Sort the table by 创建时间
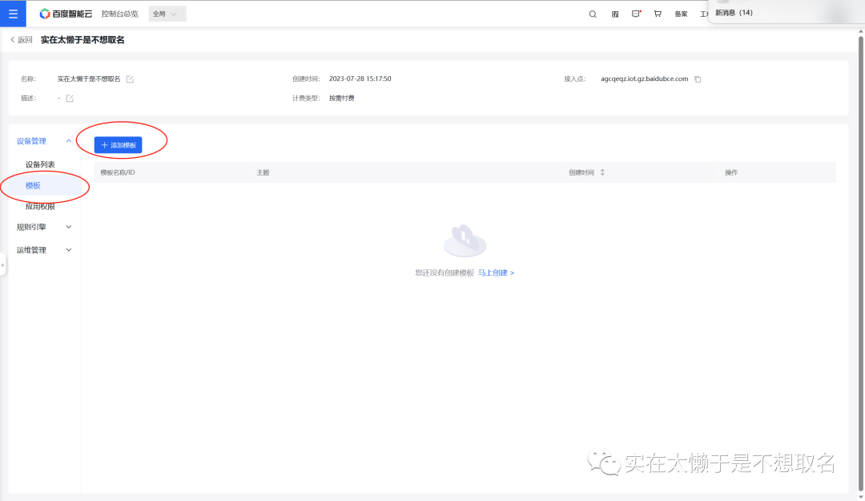This screenshot has width=865, height=501. tap(602, 172)
